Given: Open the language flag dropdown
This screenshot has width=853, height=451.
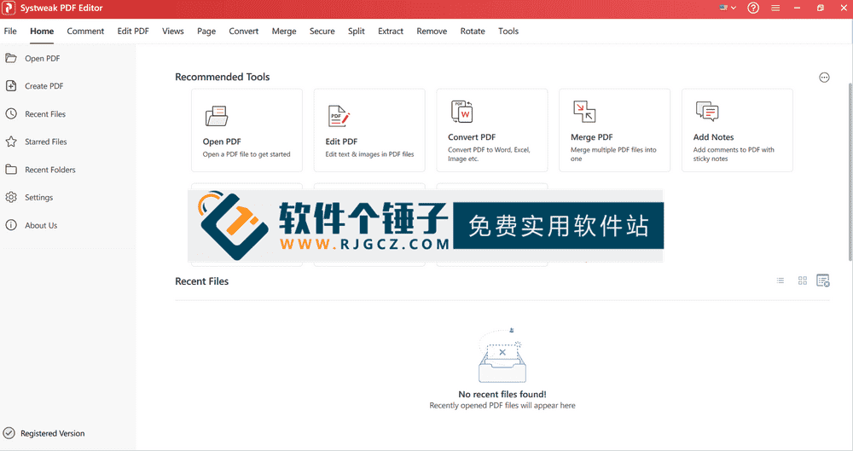Looking at the screenshot, I should pos(728,8).
